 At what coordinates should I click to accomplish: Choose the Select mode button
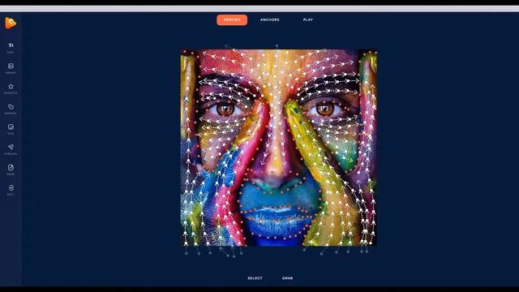(255, 278)
